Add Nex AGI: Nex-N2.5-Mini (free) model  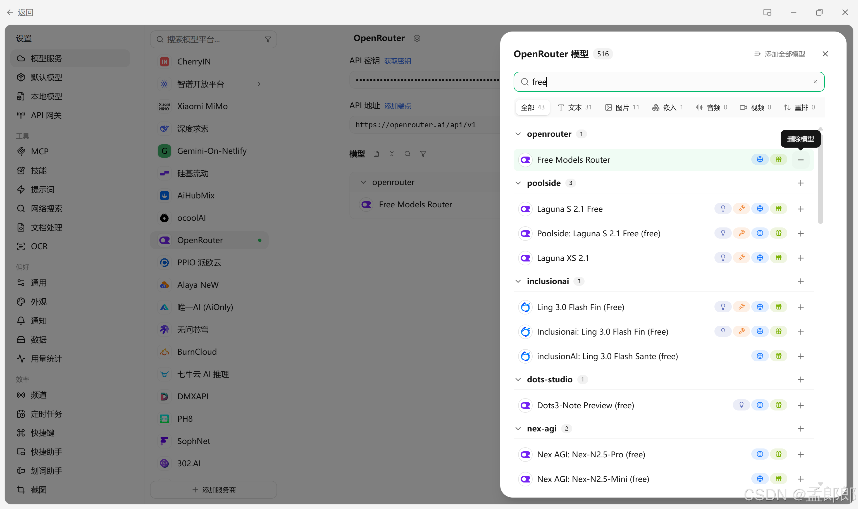click(800, 479)
